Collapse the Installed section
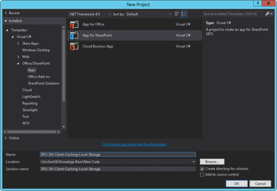The image size is (277, 191). [6, 21]
